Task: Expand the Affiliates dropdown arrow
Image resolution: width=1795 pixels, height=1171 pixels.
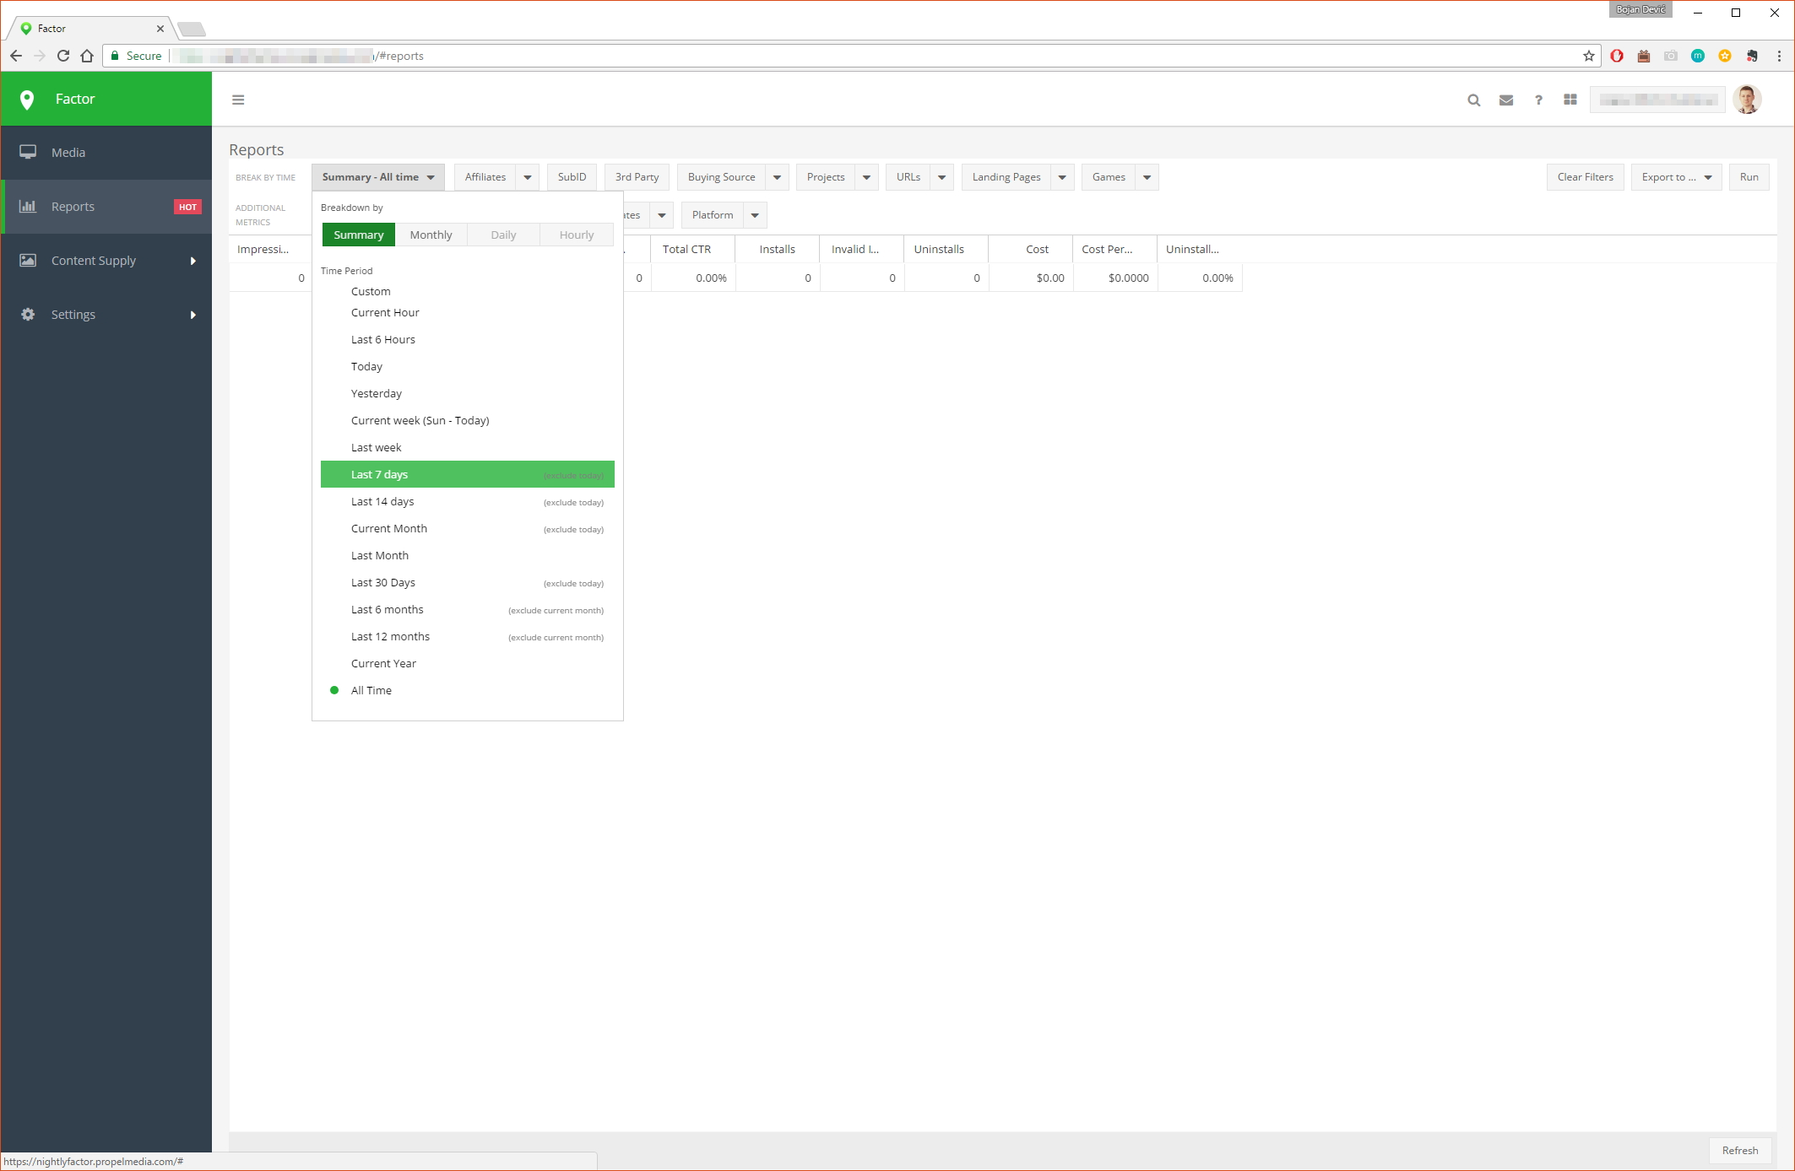Action: pos(528,177)
